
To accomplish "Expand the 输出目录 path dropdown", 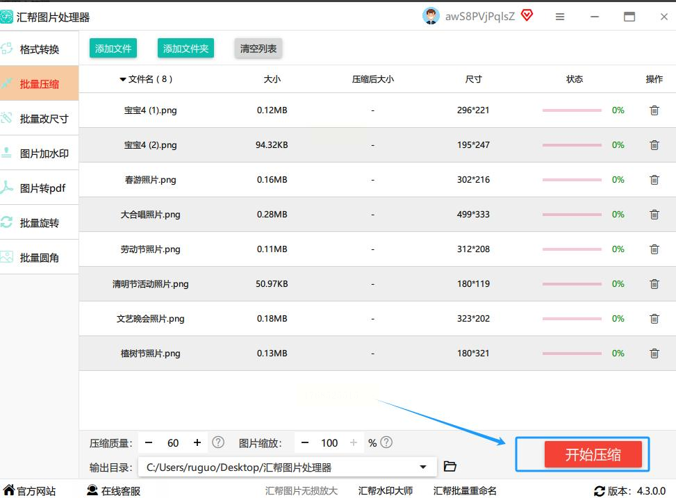I will pos(423,467).
